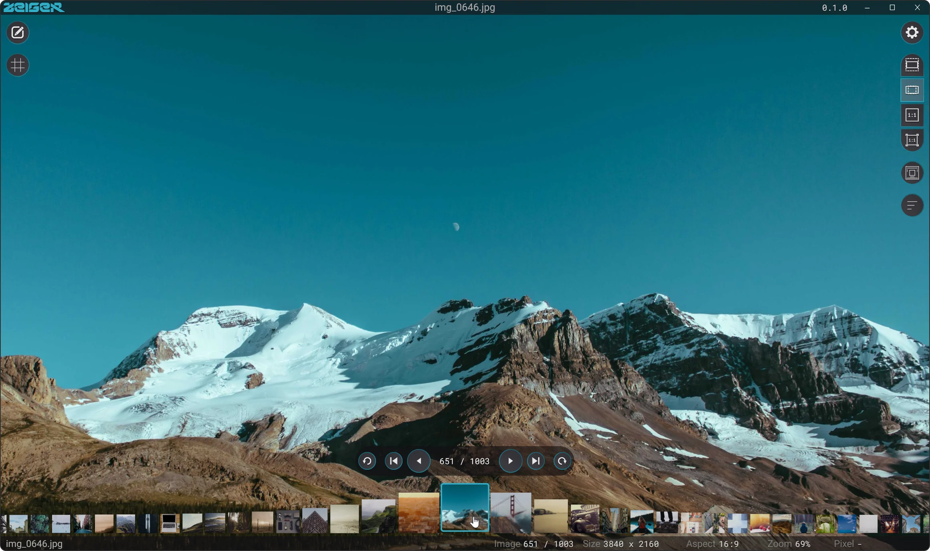The width and height of the screenshot is (930, 551).
Task: Toggle the grid overlay icon
Action: coord(18,65)
